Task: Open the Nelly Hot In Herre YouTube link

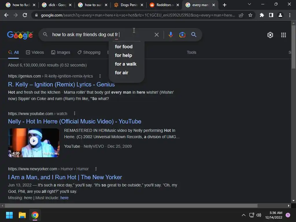Action: point(75,121)
